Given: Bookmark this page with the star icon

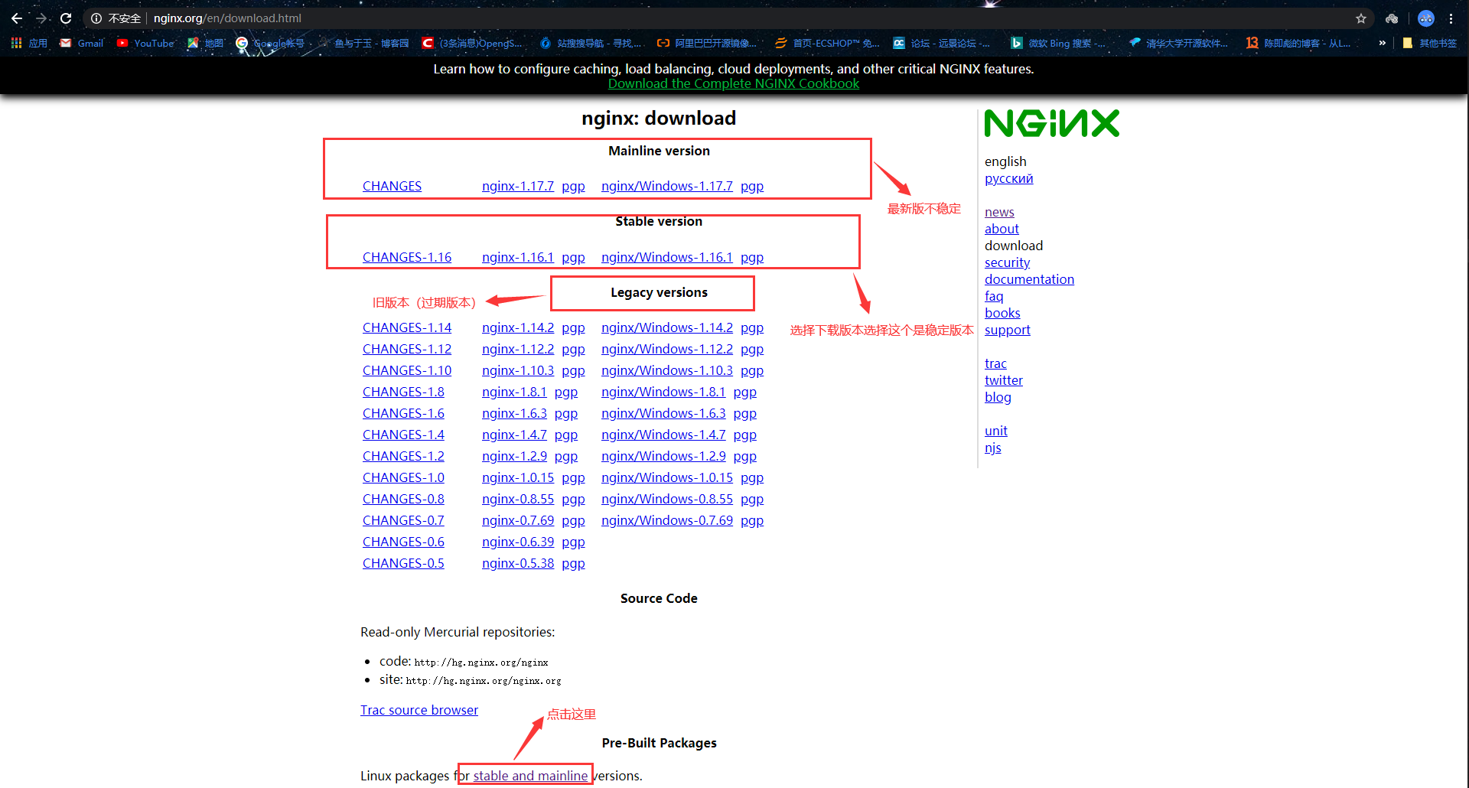Looking at the screenshot, I should pos(1361,18).
